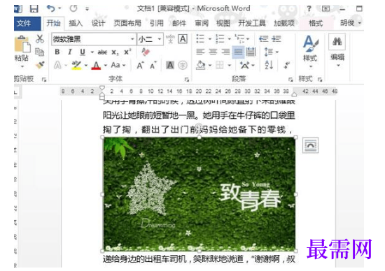Click the Align Left icon

200,52
